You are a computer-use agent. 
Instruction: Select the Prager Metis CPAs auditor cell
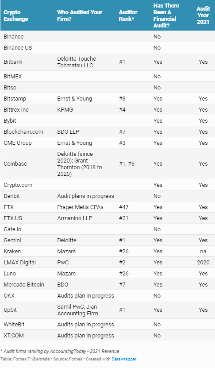point(80,207)
